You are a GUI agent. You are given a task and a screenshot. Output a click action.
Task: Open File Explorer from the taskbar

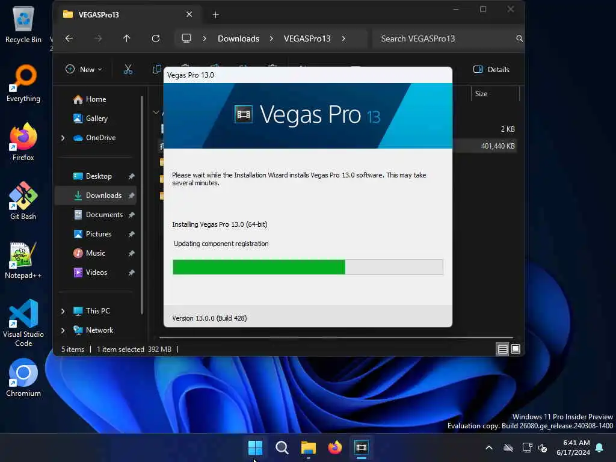(309, 448)
